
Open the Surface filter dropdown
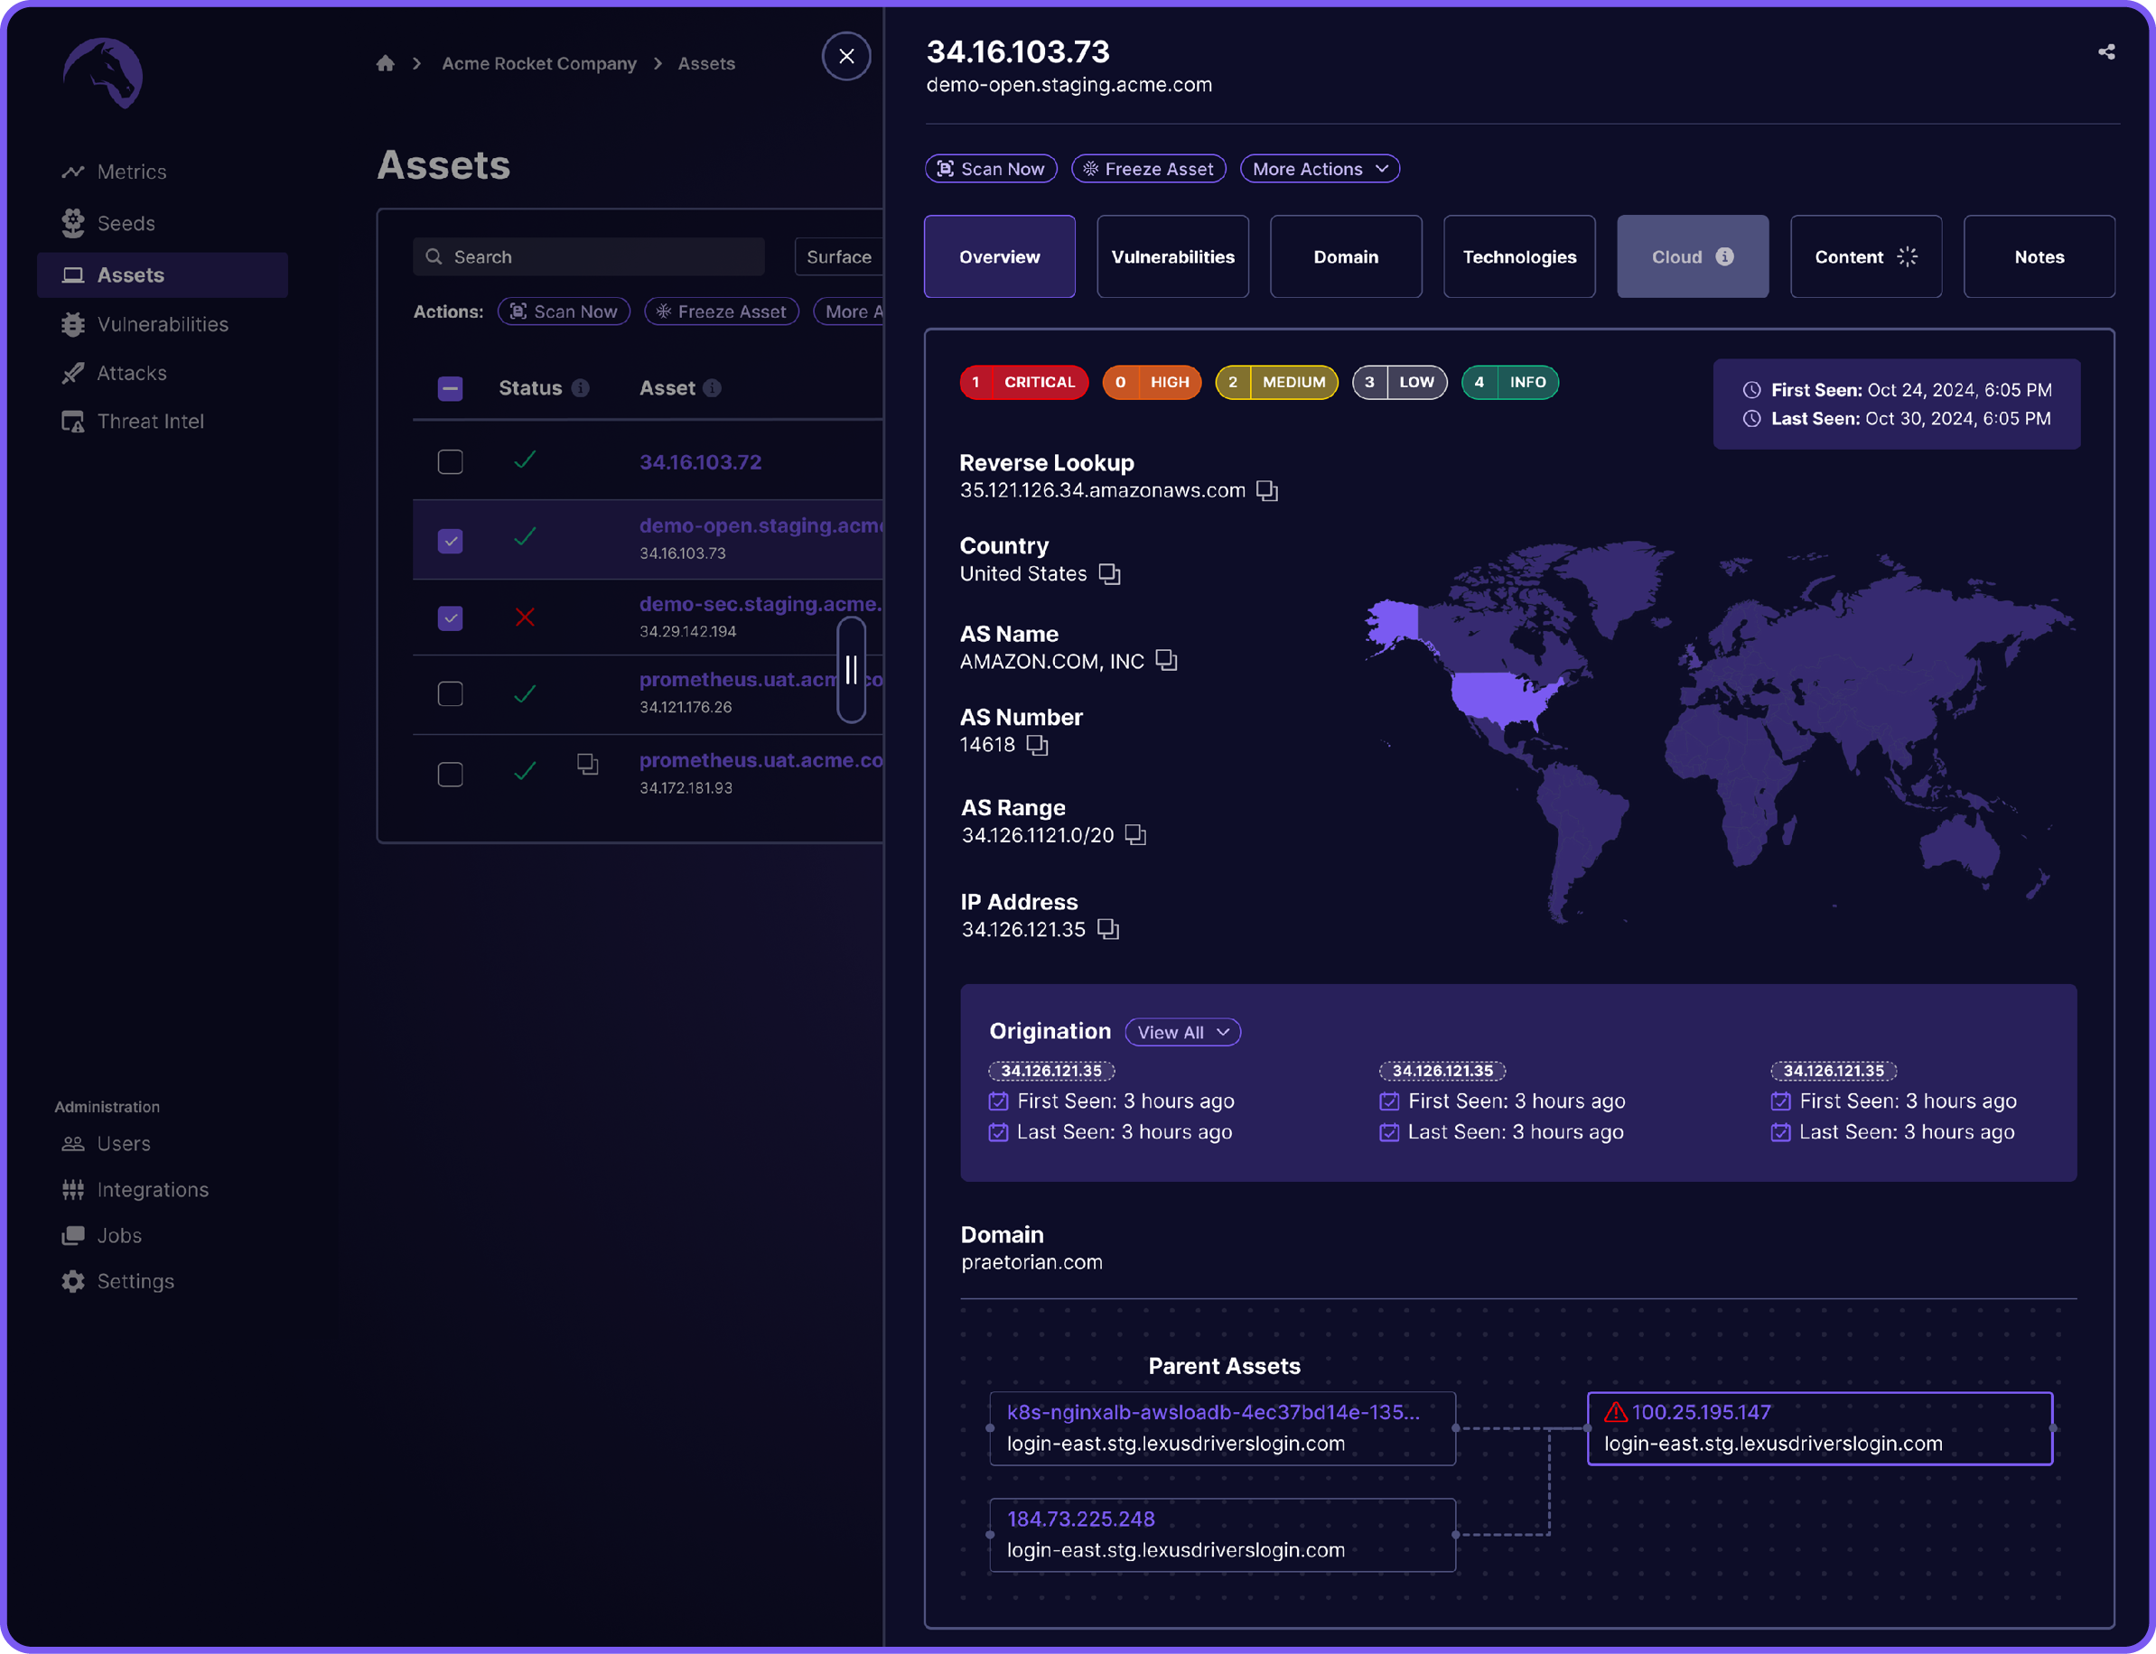pos(838,257)
